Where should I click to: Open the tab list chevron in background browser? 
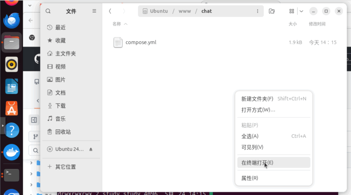click(x=30, y=5)
